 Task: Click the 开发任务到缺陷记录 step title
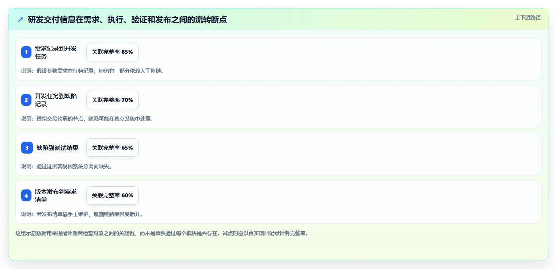56,100
